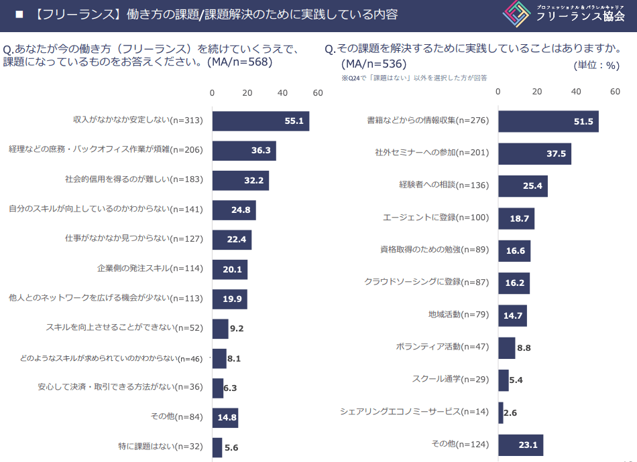The width and height of the screenshot is (637, 462).
Task: Click the (単位：%) unit note
Action: click(x=597, y=65)
